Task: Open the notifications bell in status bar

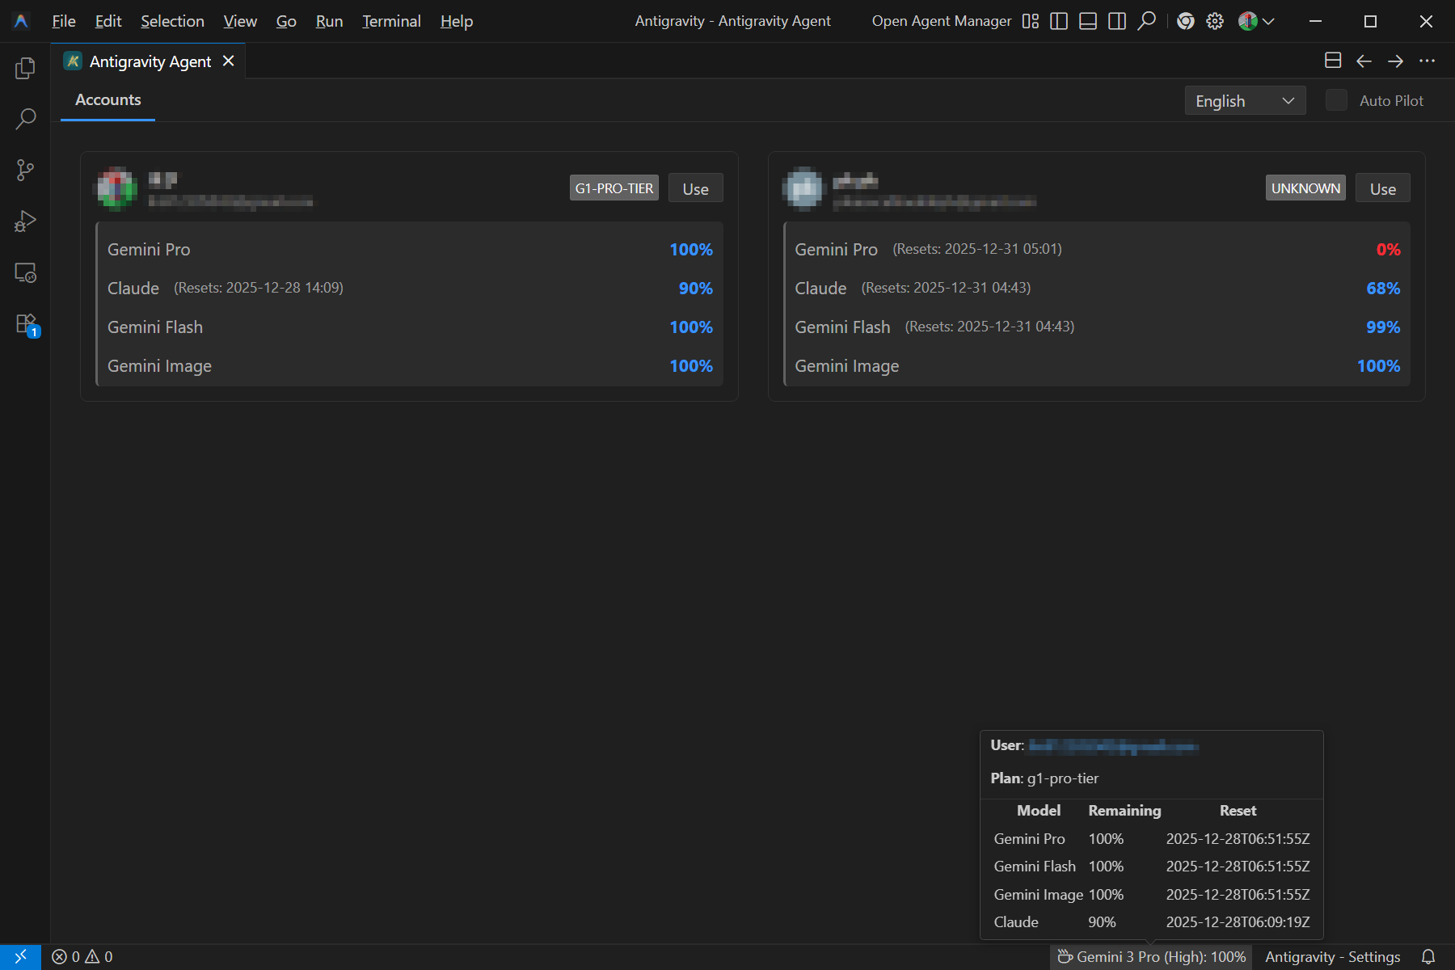Action: [1428, 957]
